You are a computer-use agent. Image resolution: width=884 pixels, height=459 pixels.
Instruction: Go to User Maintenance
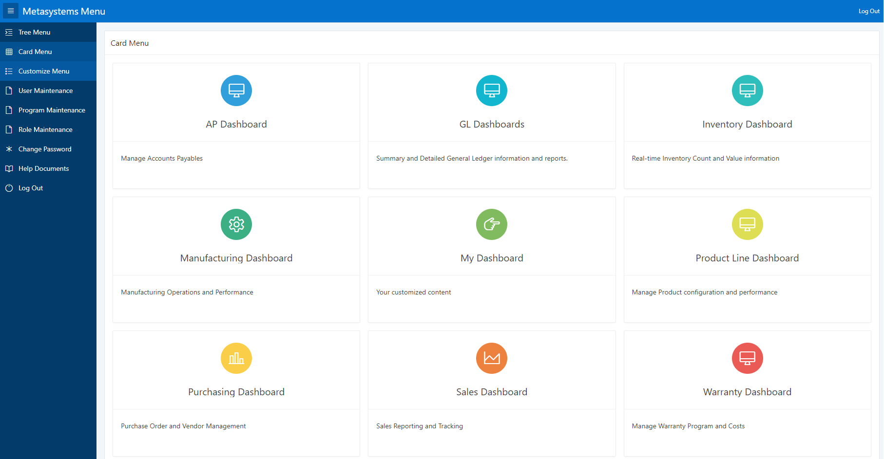pyautogui.click(x=48, y=91)
